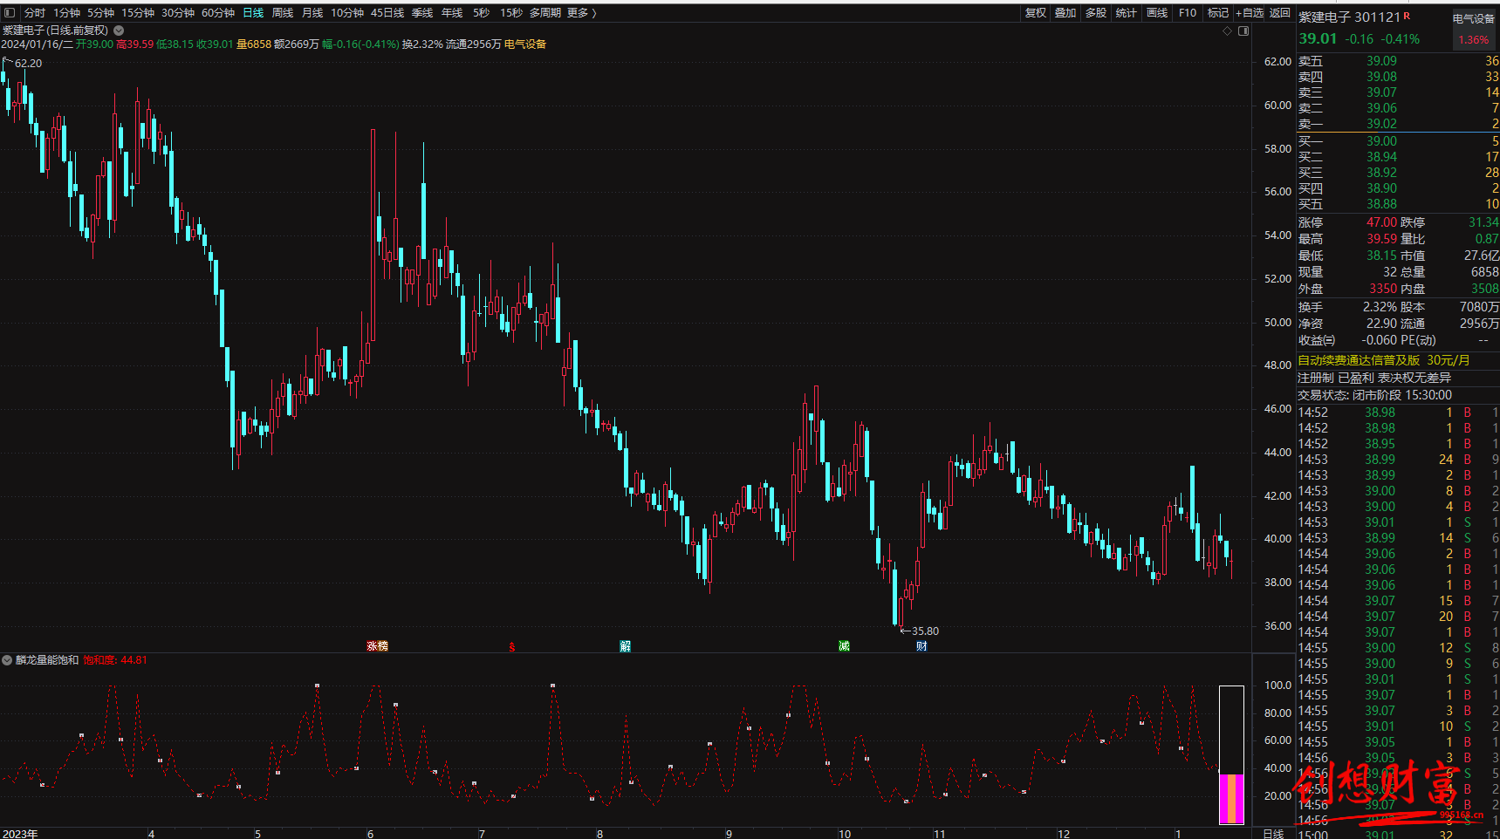Click the 减 event marker
Screen dimensions: 1500x839
click(844, 646)
